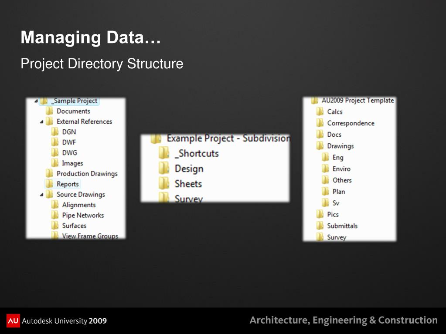Screen dimensions: 446x334
Task: Click the Reports folder icon
Action: [x=50, y=184]
